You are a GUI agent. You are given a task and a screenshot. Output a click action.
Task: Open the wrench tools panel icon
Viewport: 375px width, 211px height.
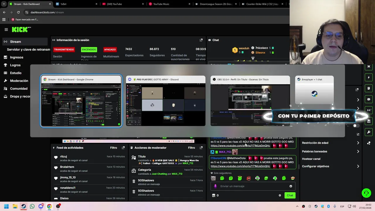coord(369,132)
